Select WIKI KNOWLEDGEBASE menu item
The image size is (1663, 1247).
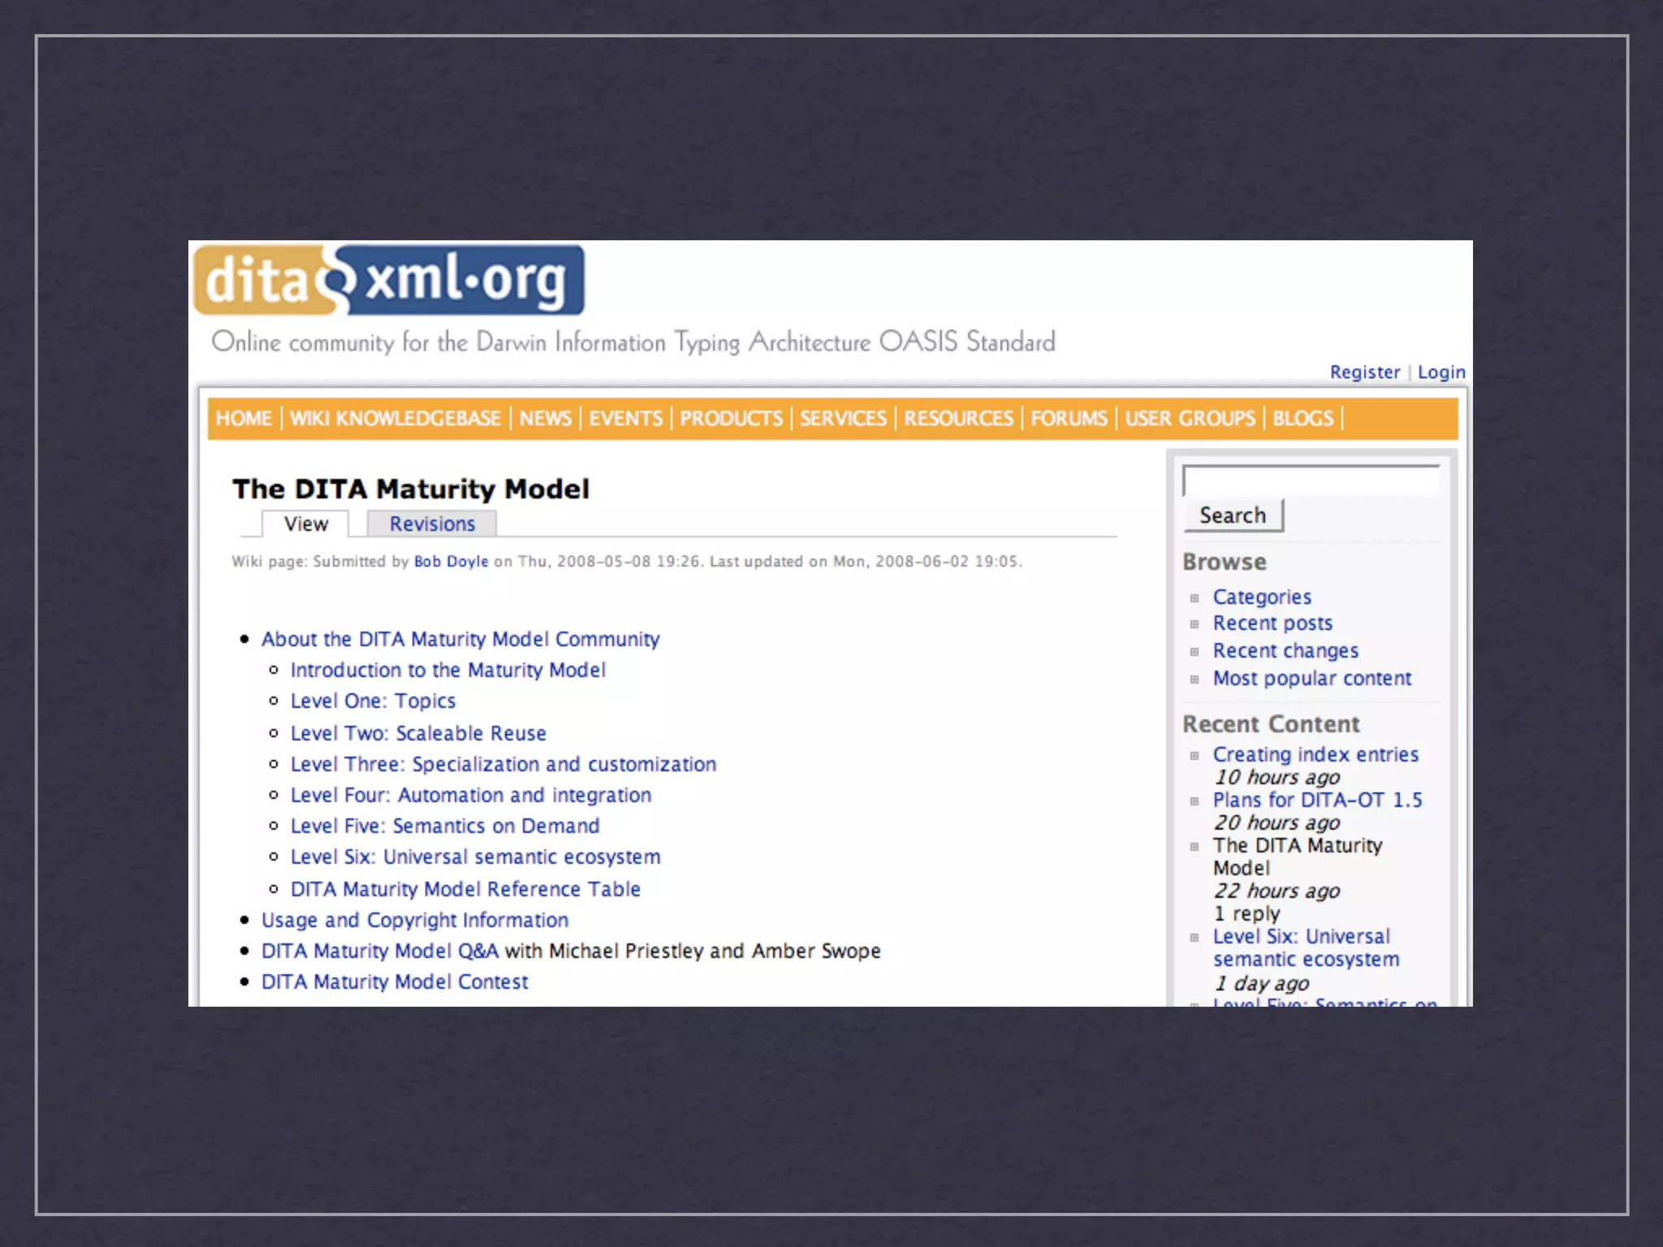(x=395, y=419)
